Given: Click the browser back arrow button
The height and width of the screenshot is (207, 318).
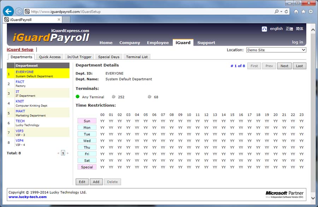Looking at the screenshot, I should (8, 11).
